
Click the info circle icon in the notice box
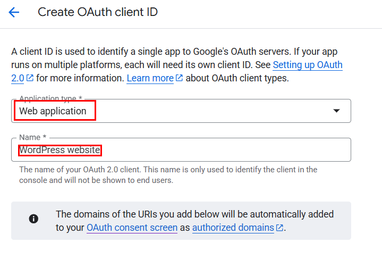point(33,219)
